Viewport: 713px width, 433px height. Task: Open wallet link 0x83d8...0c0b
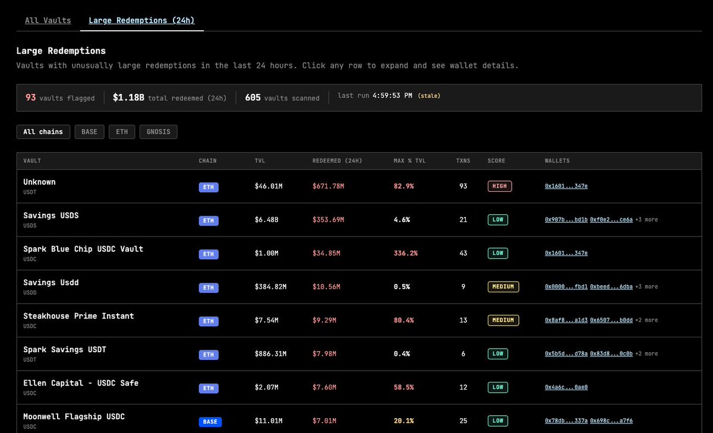[611, 354]
